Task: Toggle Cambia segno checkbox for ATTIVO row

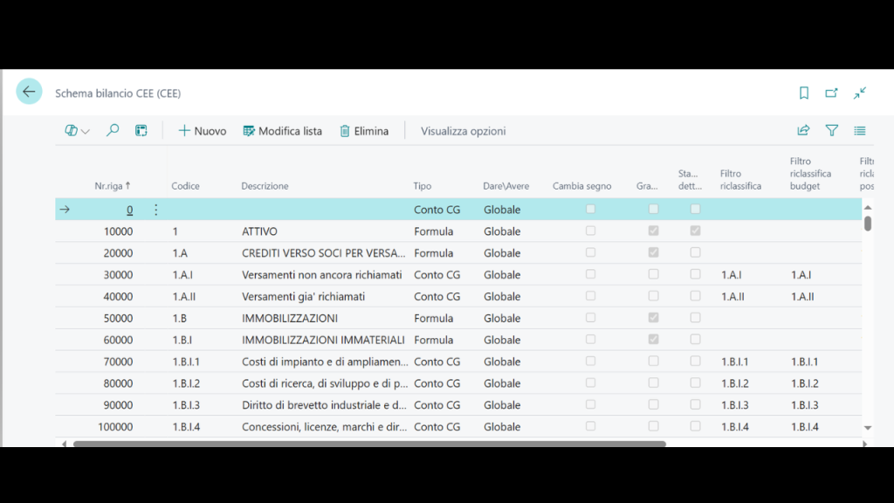Action: click(x=591, y=231)
